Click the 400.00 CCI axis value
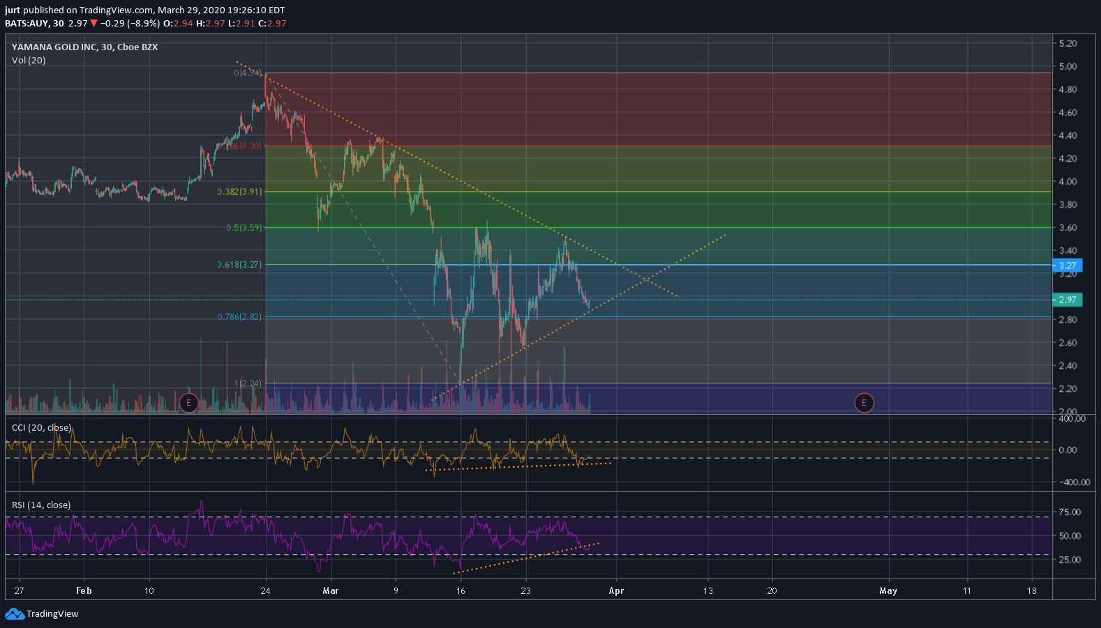Image resolution: width=1101 pixels, height=628 pixels. click(1072, 419)
